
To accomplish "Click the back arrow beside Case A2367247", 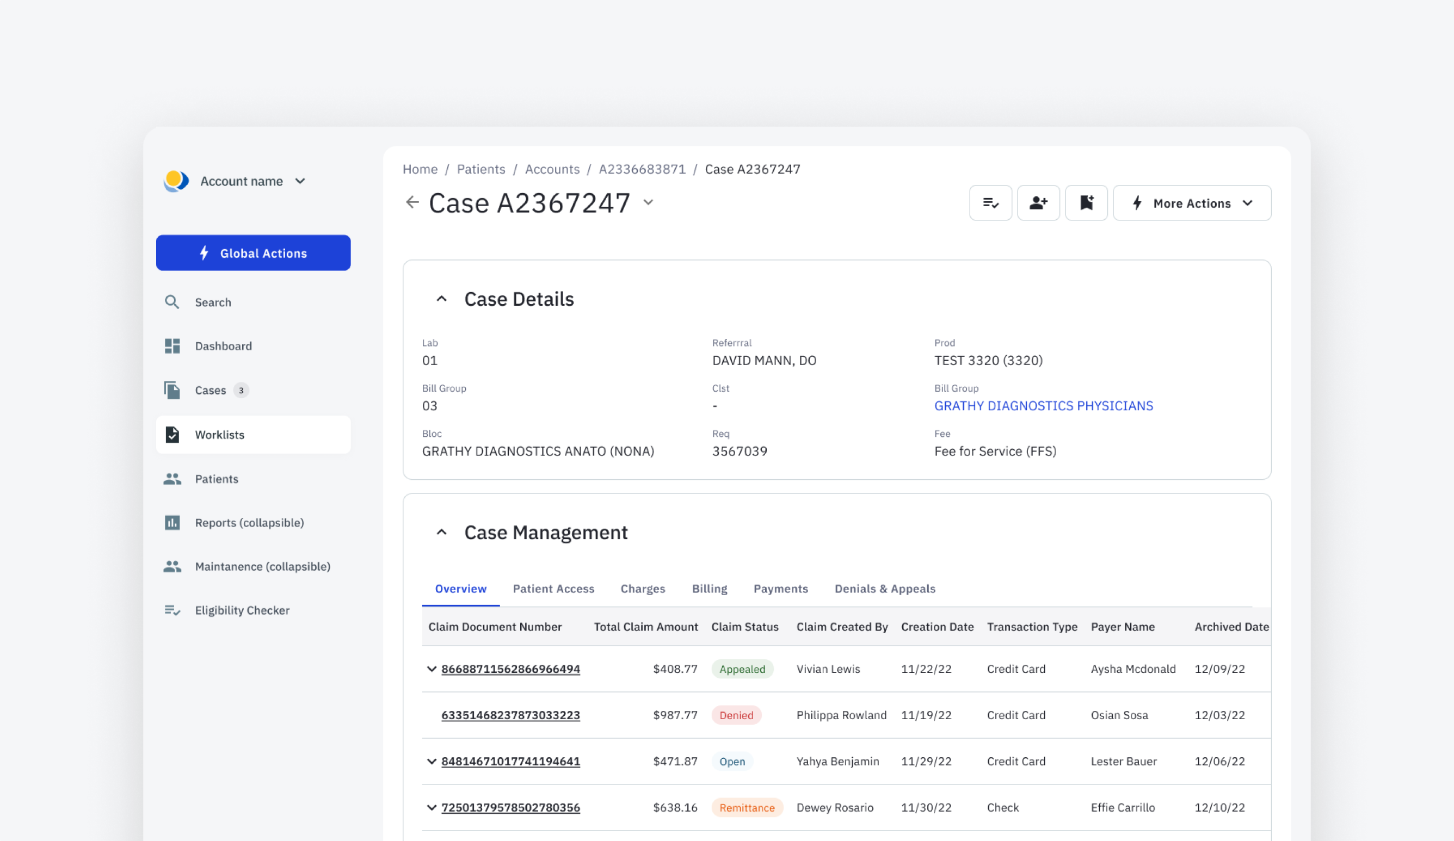I will [x=411, y=202].
